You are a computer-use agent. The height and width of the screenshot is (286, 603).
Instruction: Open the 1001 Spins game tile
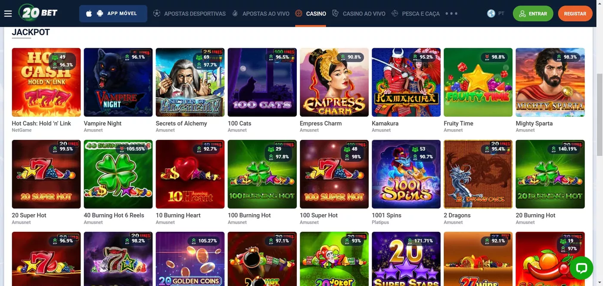click(406, 174)
